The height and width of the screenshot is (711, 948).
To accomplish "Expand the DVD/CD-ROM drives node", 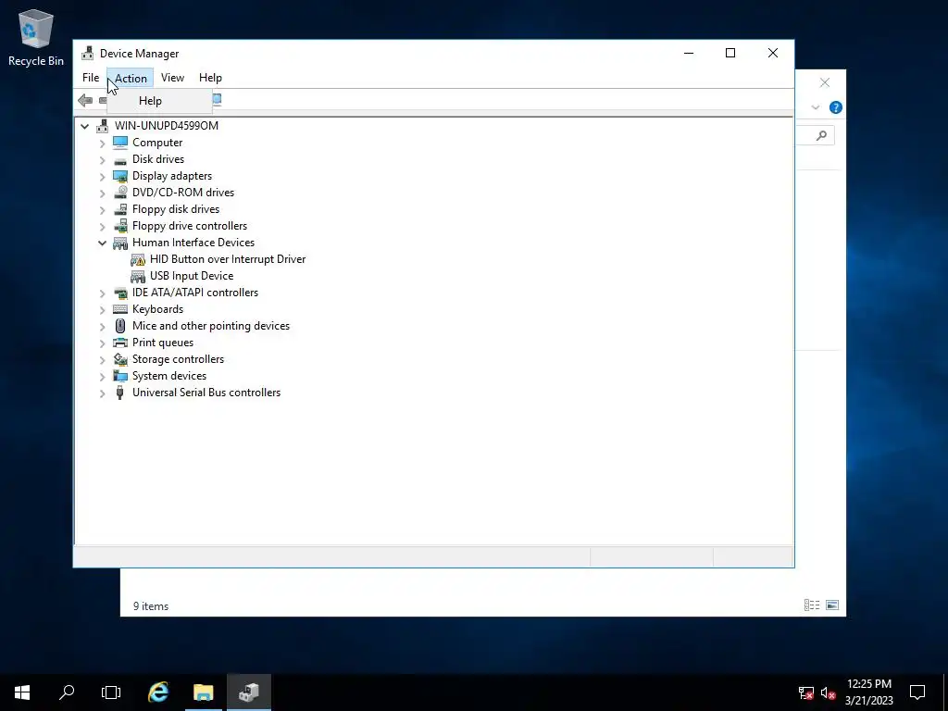I will (x=102, y=193).
